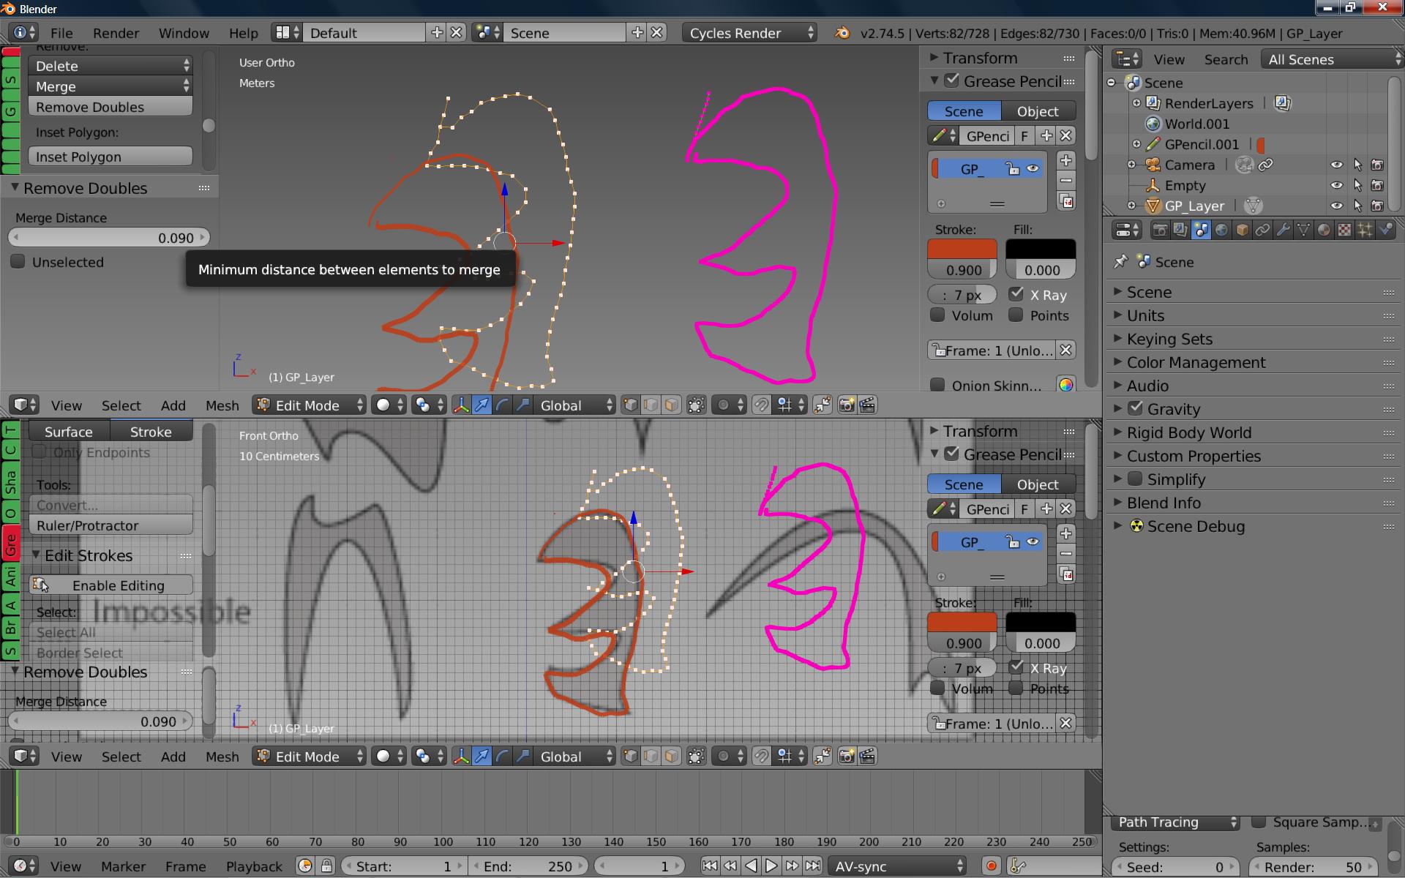The image size is (1405, 878).
Task: Toggle Unselected checkbox in Remove Doubles
Action: point(18,261)
